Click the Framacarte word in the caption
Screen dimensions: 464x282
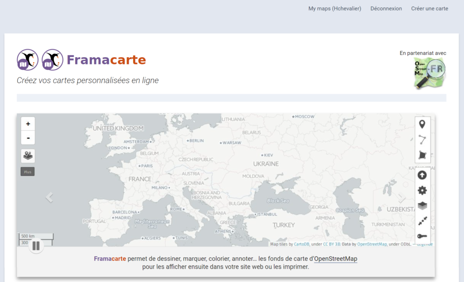pos(110,258)
